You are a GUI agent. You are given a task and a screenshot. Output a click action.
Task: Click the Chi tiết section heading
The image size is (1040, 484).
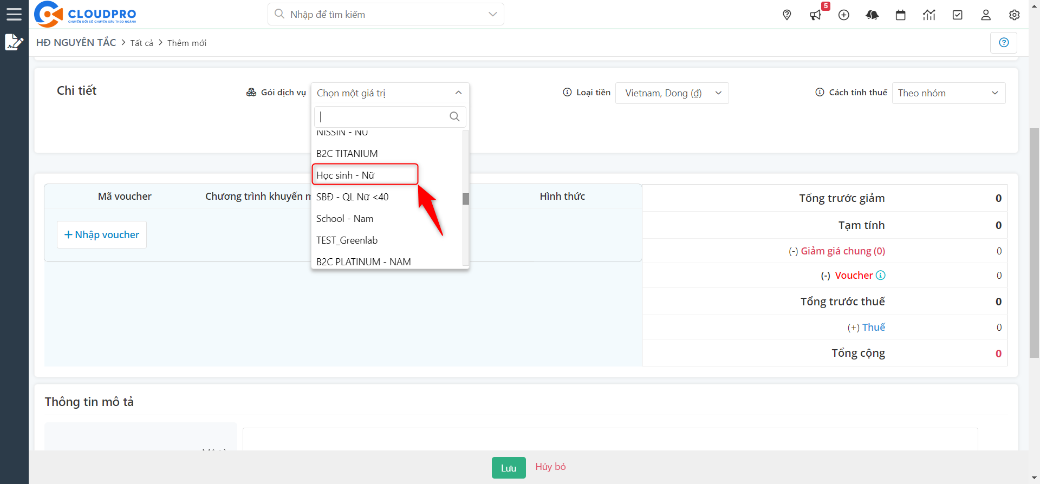click(x=76, y=90)
